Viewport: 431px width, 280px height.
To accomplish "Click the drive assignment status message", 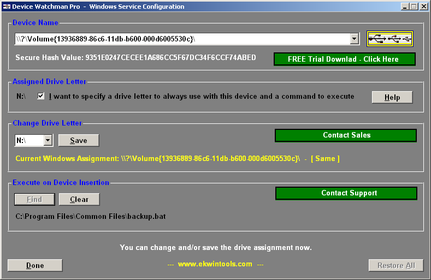I will click(216, 248).
